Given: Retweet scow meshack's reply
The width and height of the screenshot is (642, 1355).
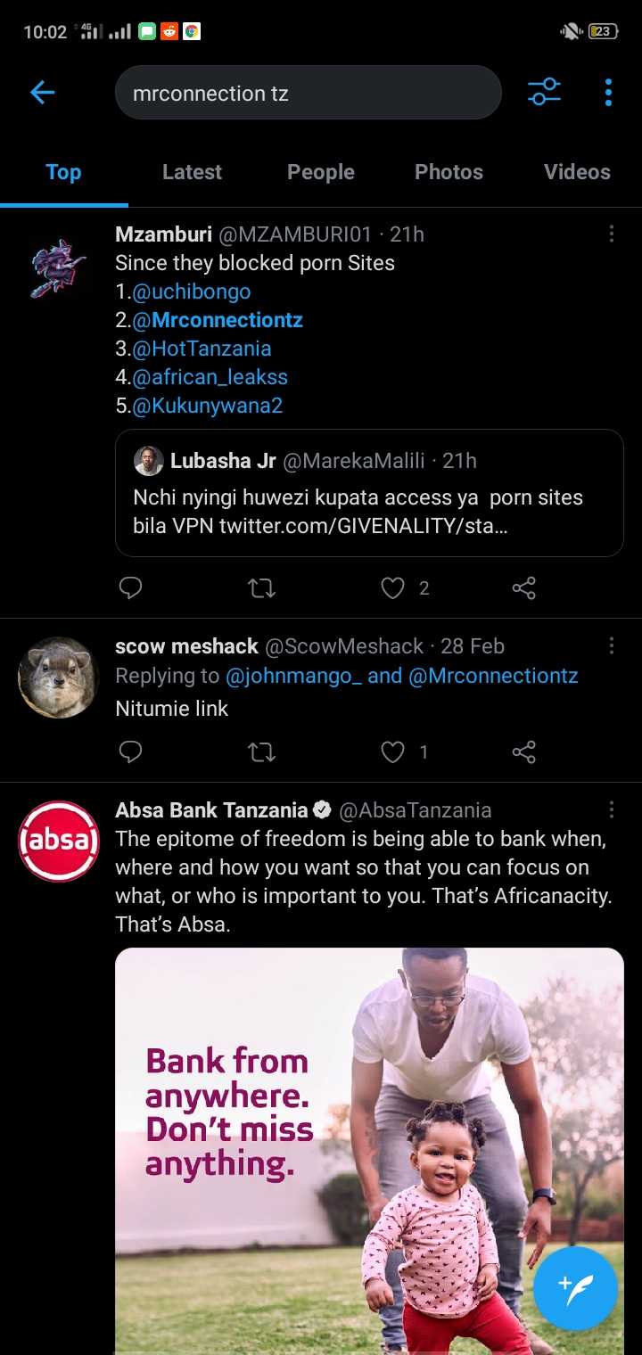Looking at the screenshot, I should click(261, 752).
